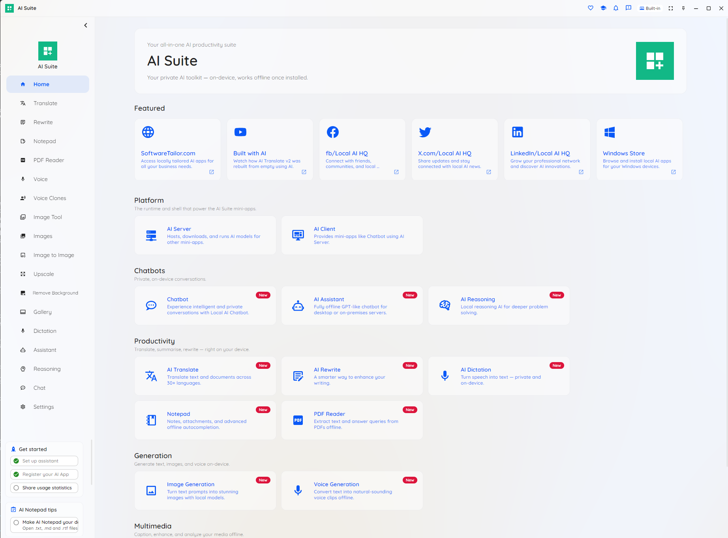Collapse the sidebar with the chevron arrow
The height and width of the screenshot is (538, 728).
pyautogui.click(x=86, y=25)
